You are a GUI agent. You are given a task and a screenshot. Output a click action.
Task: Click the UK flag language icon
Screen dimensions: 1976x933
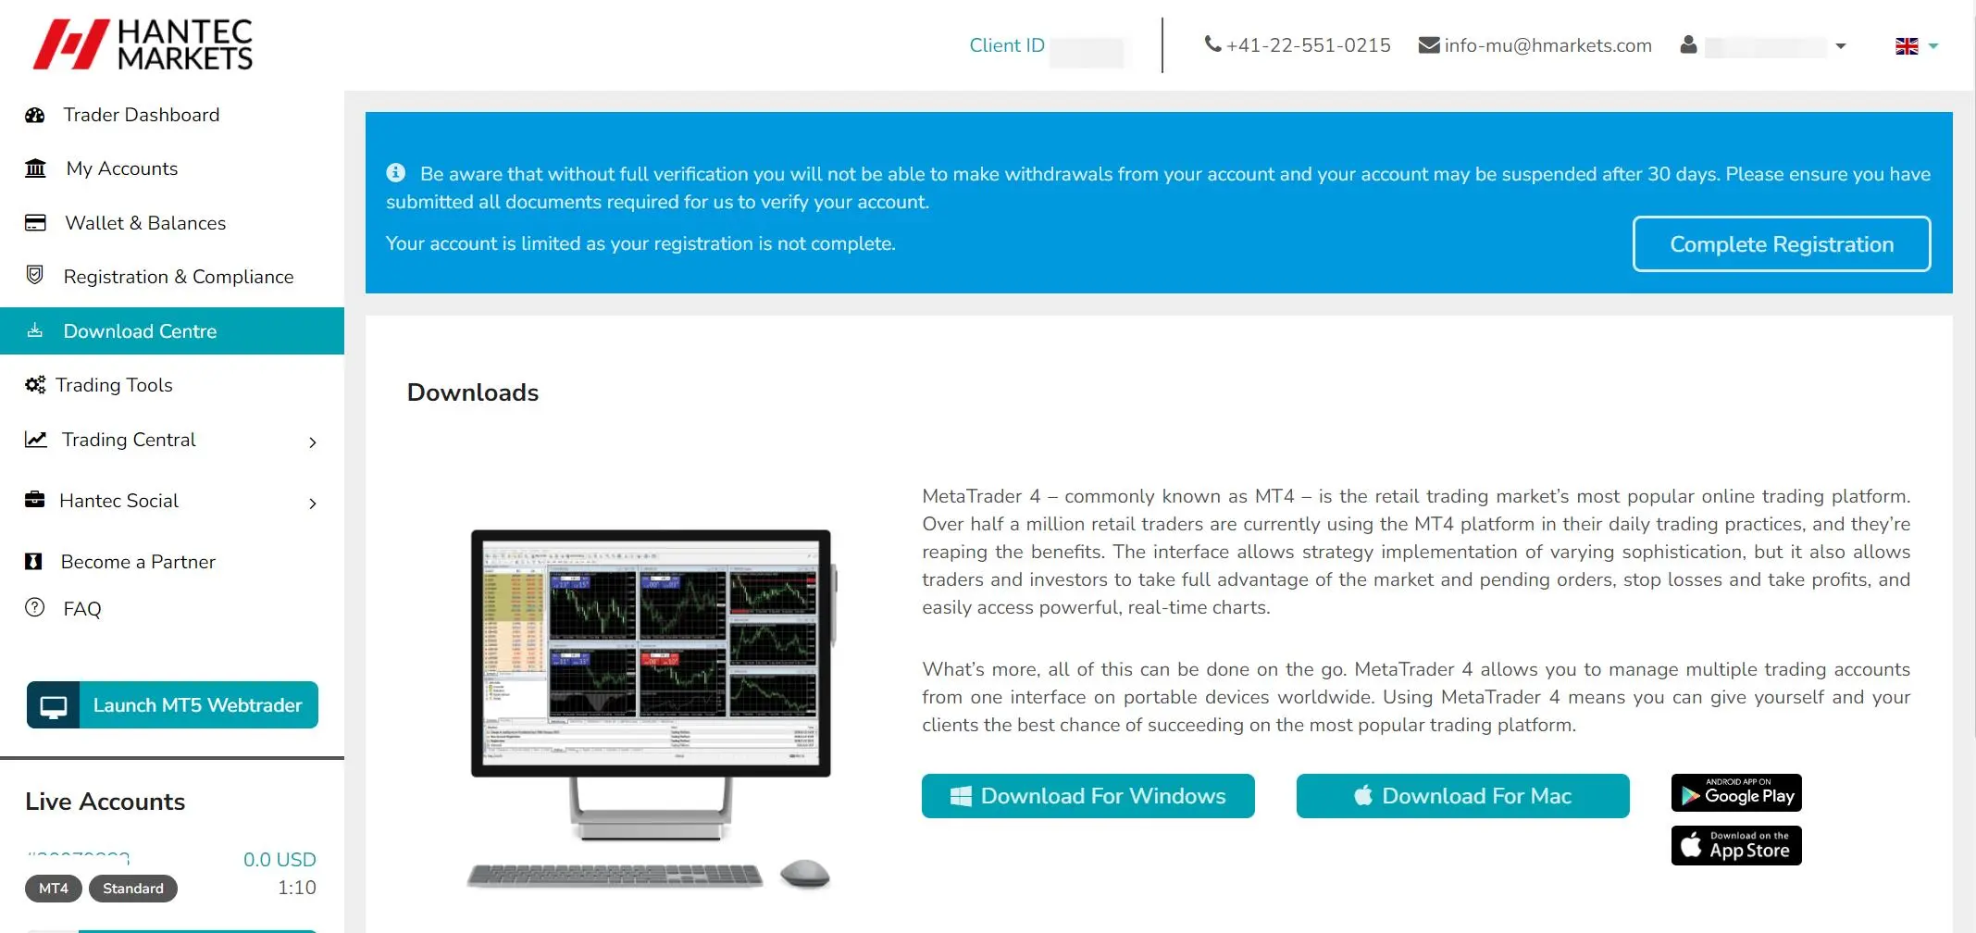click(1907, 46)
